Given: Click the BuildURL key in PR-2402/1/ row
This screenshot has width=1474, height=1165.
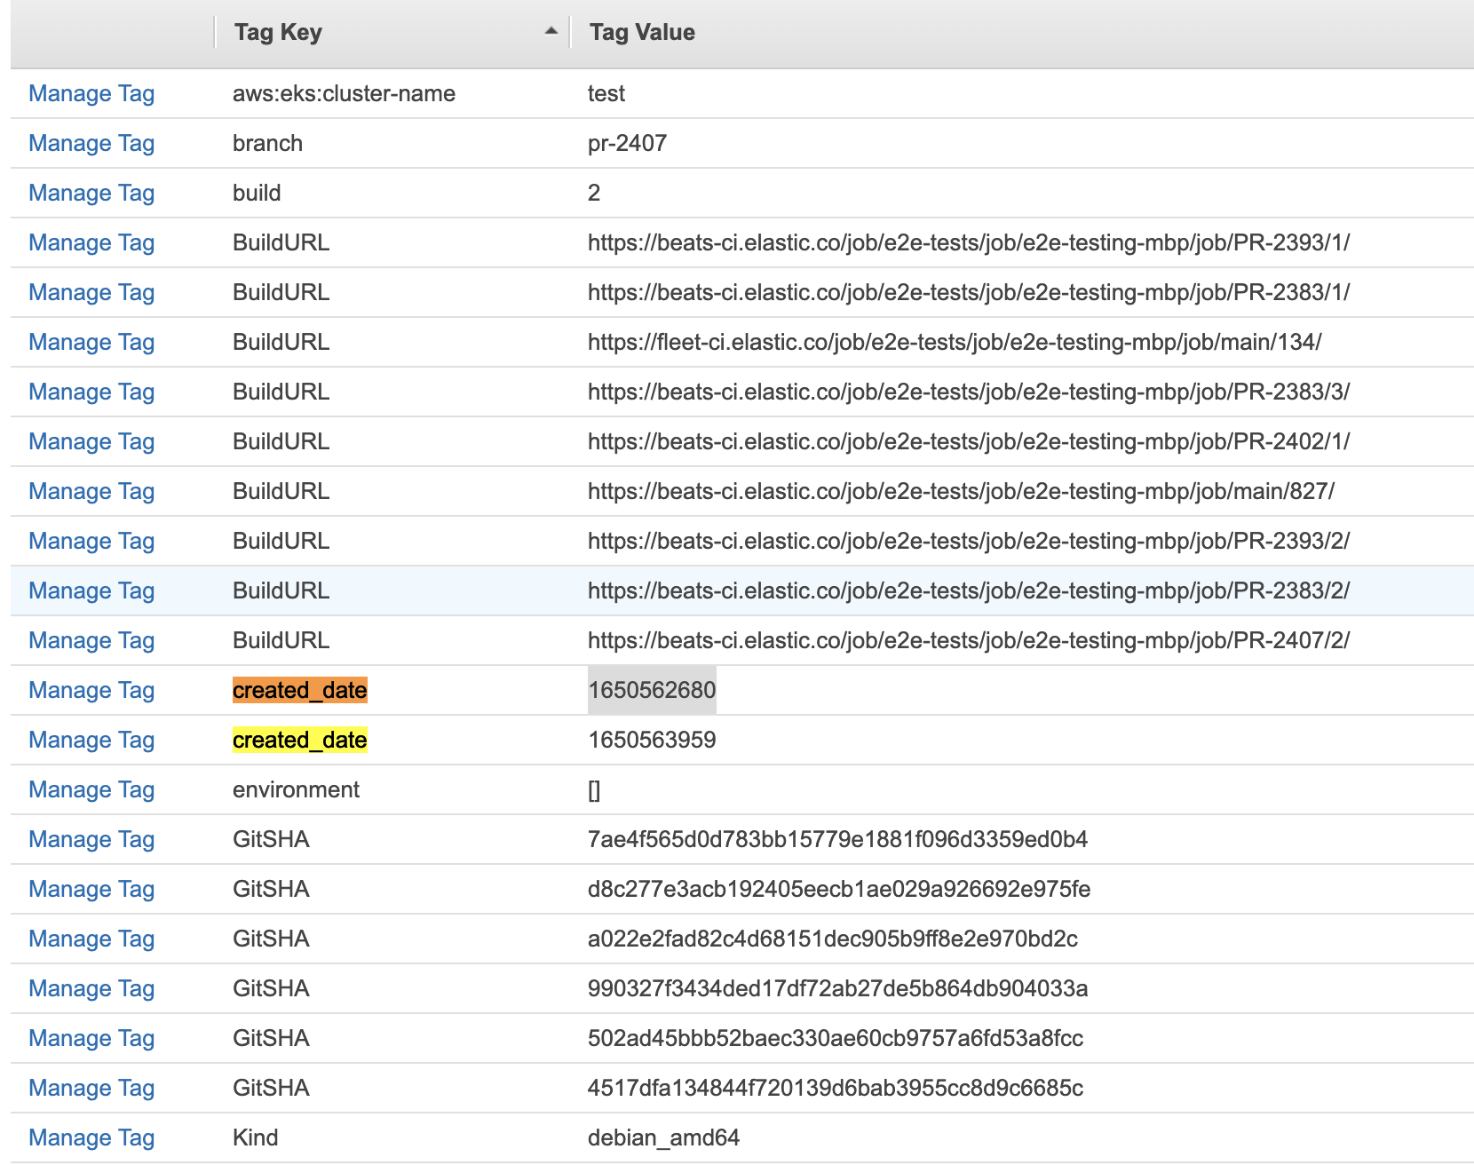Looking at the screenshot, I should [281, 441].
